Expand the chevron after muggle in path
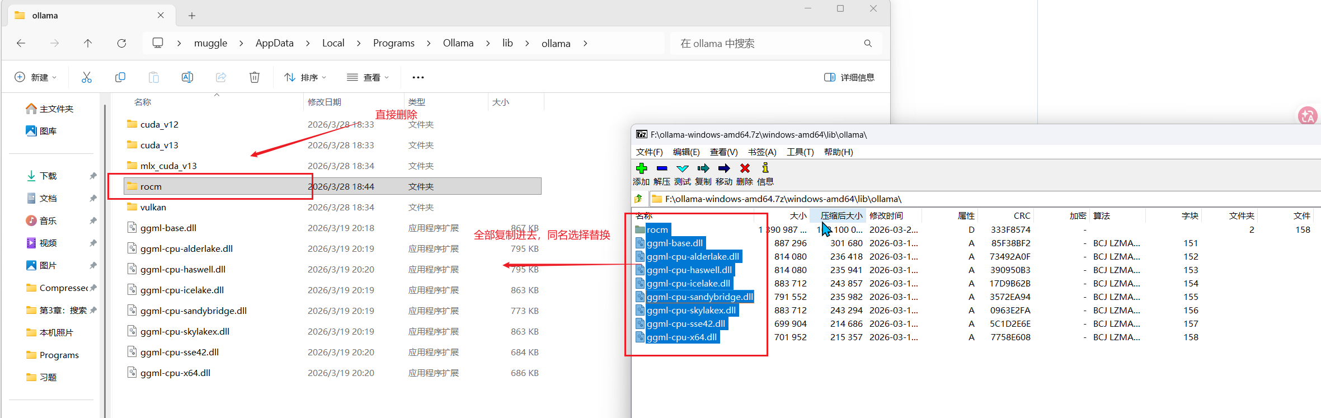Viewport: 1321px width, 418px height. [x=241, y=43]
